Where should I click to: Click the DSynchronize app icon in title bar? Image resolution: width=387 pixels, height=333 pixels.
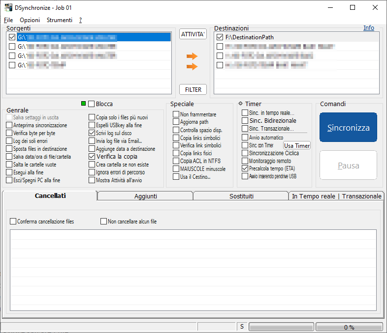8,8
